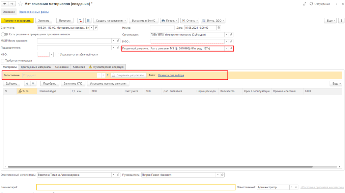Click the back navigation arrow
The image size is (345, 193).
(5, 4)
